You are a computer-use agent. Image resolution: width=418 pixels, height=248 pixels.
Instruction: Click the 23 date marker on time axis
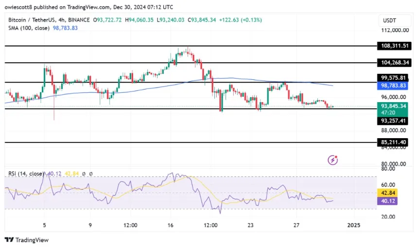point(250,225)
